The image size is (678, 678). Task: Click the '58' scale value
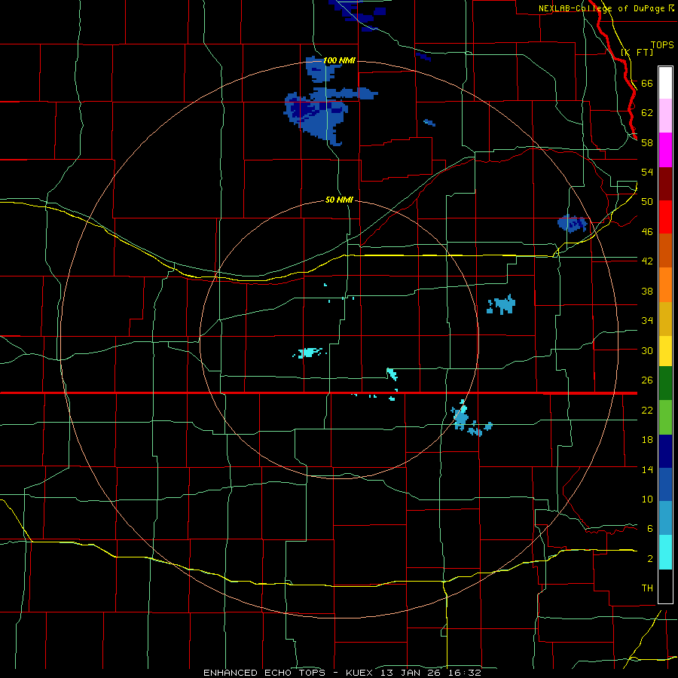coord(647,142)
